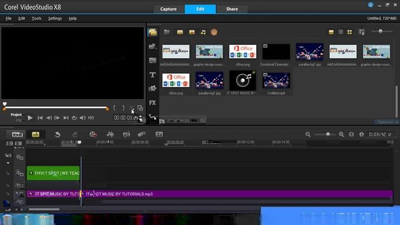Switch to Timeline view
Viewport: 400px width, 225px height.
(36, 134)
